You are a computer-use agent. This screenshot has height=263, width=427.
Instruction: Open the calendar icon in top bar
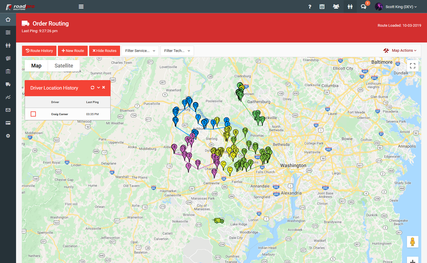322,7
